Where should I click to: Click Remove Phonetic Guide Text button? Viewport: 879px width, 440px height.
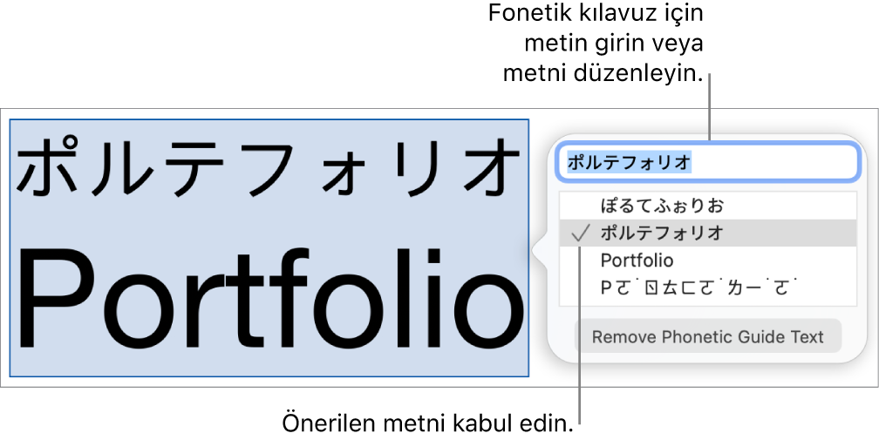click(x=707, y=336)
